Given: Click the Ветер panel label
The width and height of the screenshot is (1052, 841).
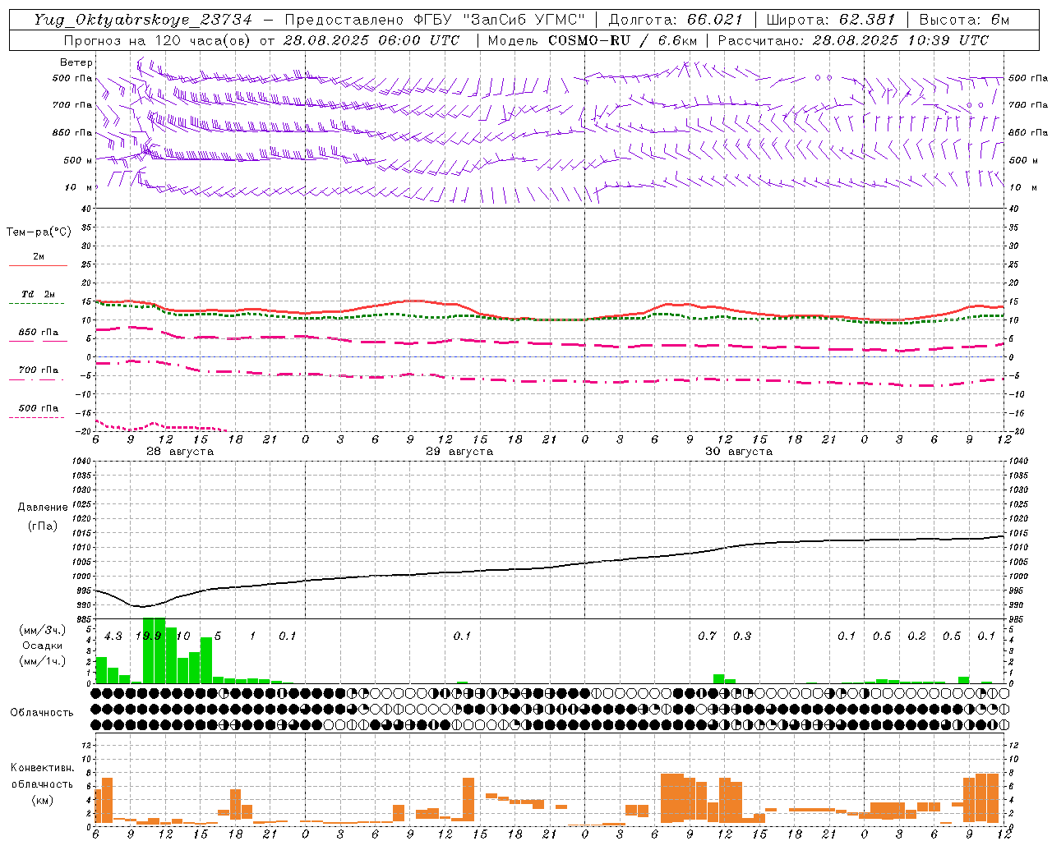Looking at the screenshot, I should click(76, 62).
